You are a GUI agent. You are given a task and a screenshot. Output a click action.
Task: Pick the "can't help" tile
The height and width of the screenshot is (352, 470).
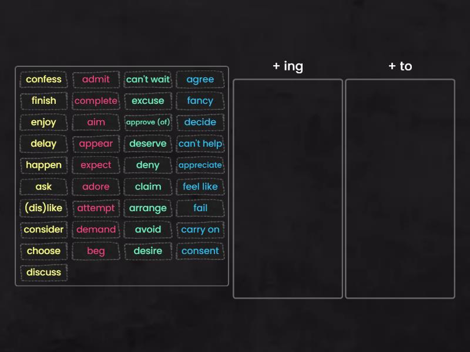pos(200,144)
